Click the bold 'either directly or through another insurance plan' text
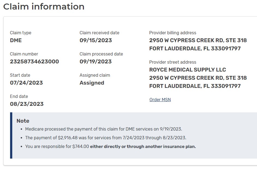 pyautogui.click(x=143, y=146)
